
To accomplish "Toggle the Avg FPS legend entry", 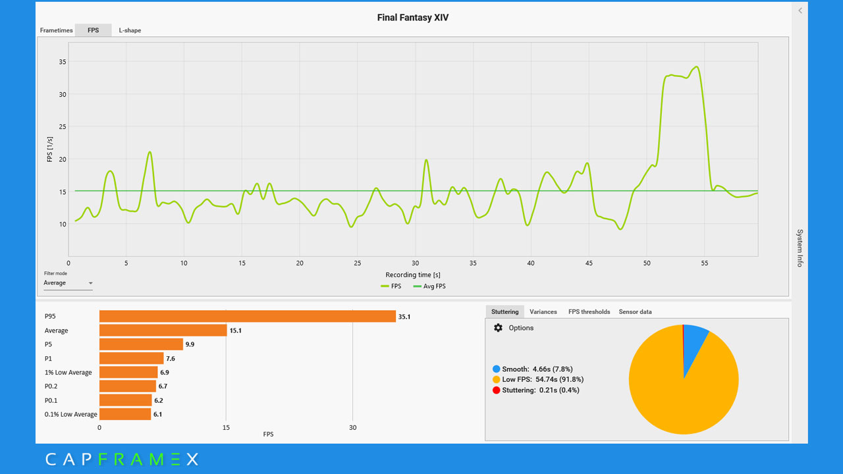I will click(x=429, y=286).
